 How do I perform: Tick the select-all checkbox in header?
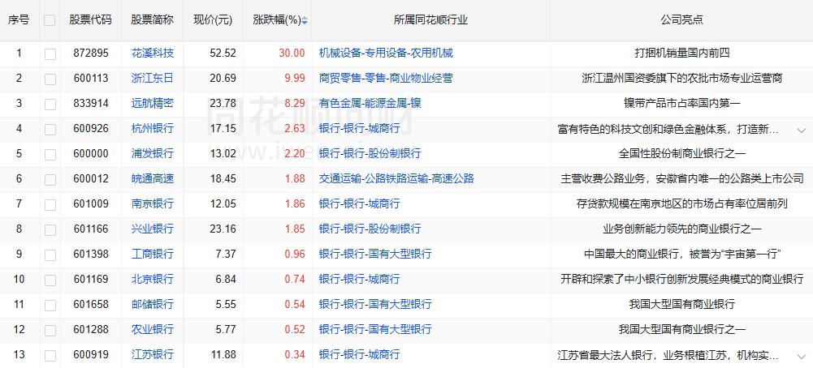(50, 20)
